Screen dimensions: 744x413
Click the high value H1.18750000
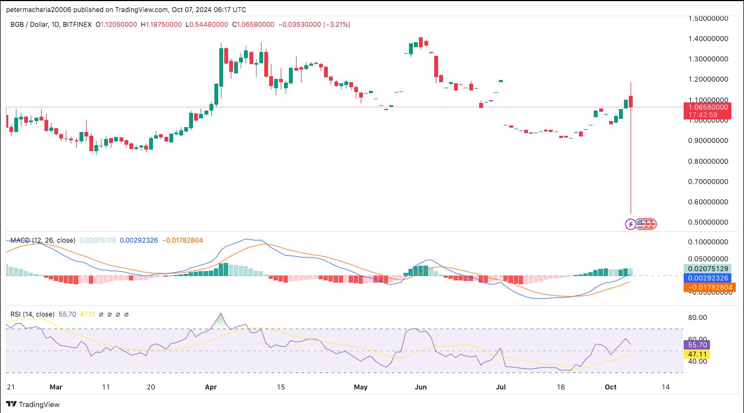(161, 25)
